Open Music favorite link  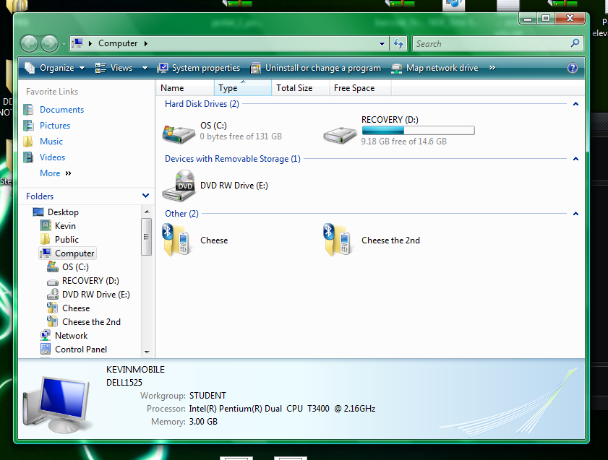coord(51,142)
